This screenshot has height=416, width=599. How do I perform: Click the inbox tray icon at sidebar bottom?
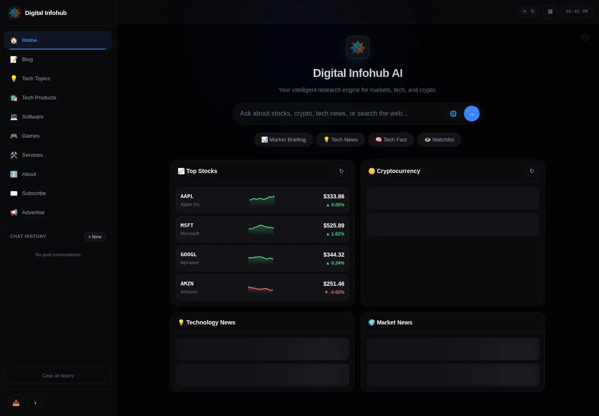(x=16, y=403)
